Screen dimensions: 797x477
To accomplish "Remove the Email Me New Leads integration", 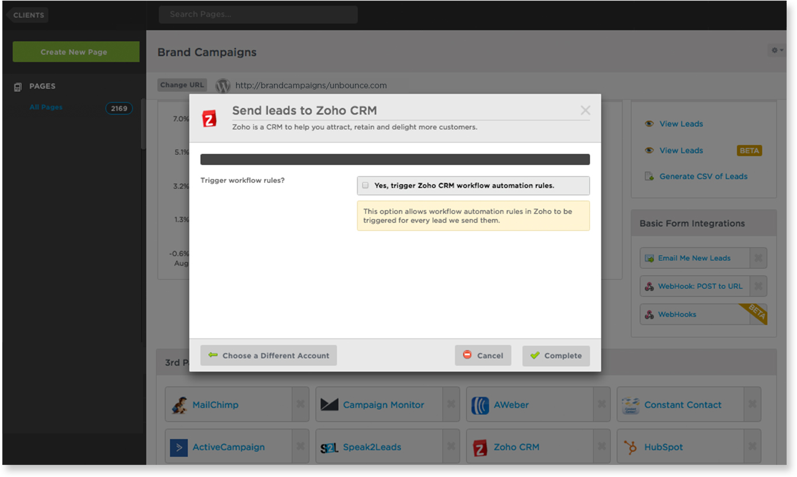I will [759, 258].
